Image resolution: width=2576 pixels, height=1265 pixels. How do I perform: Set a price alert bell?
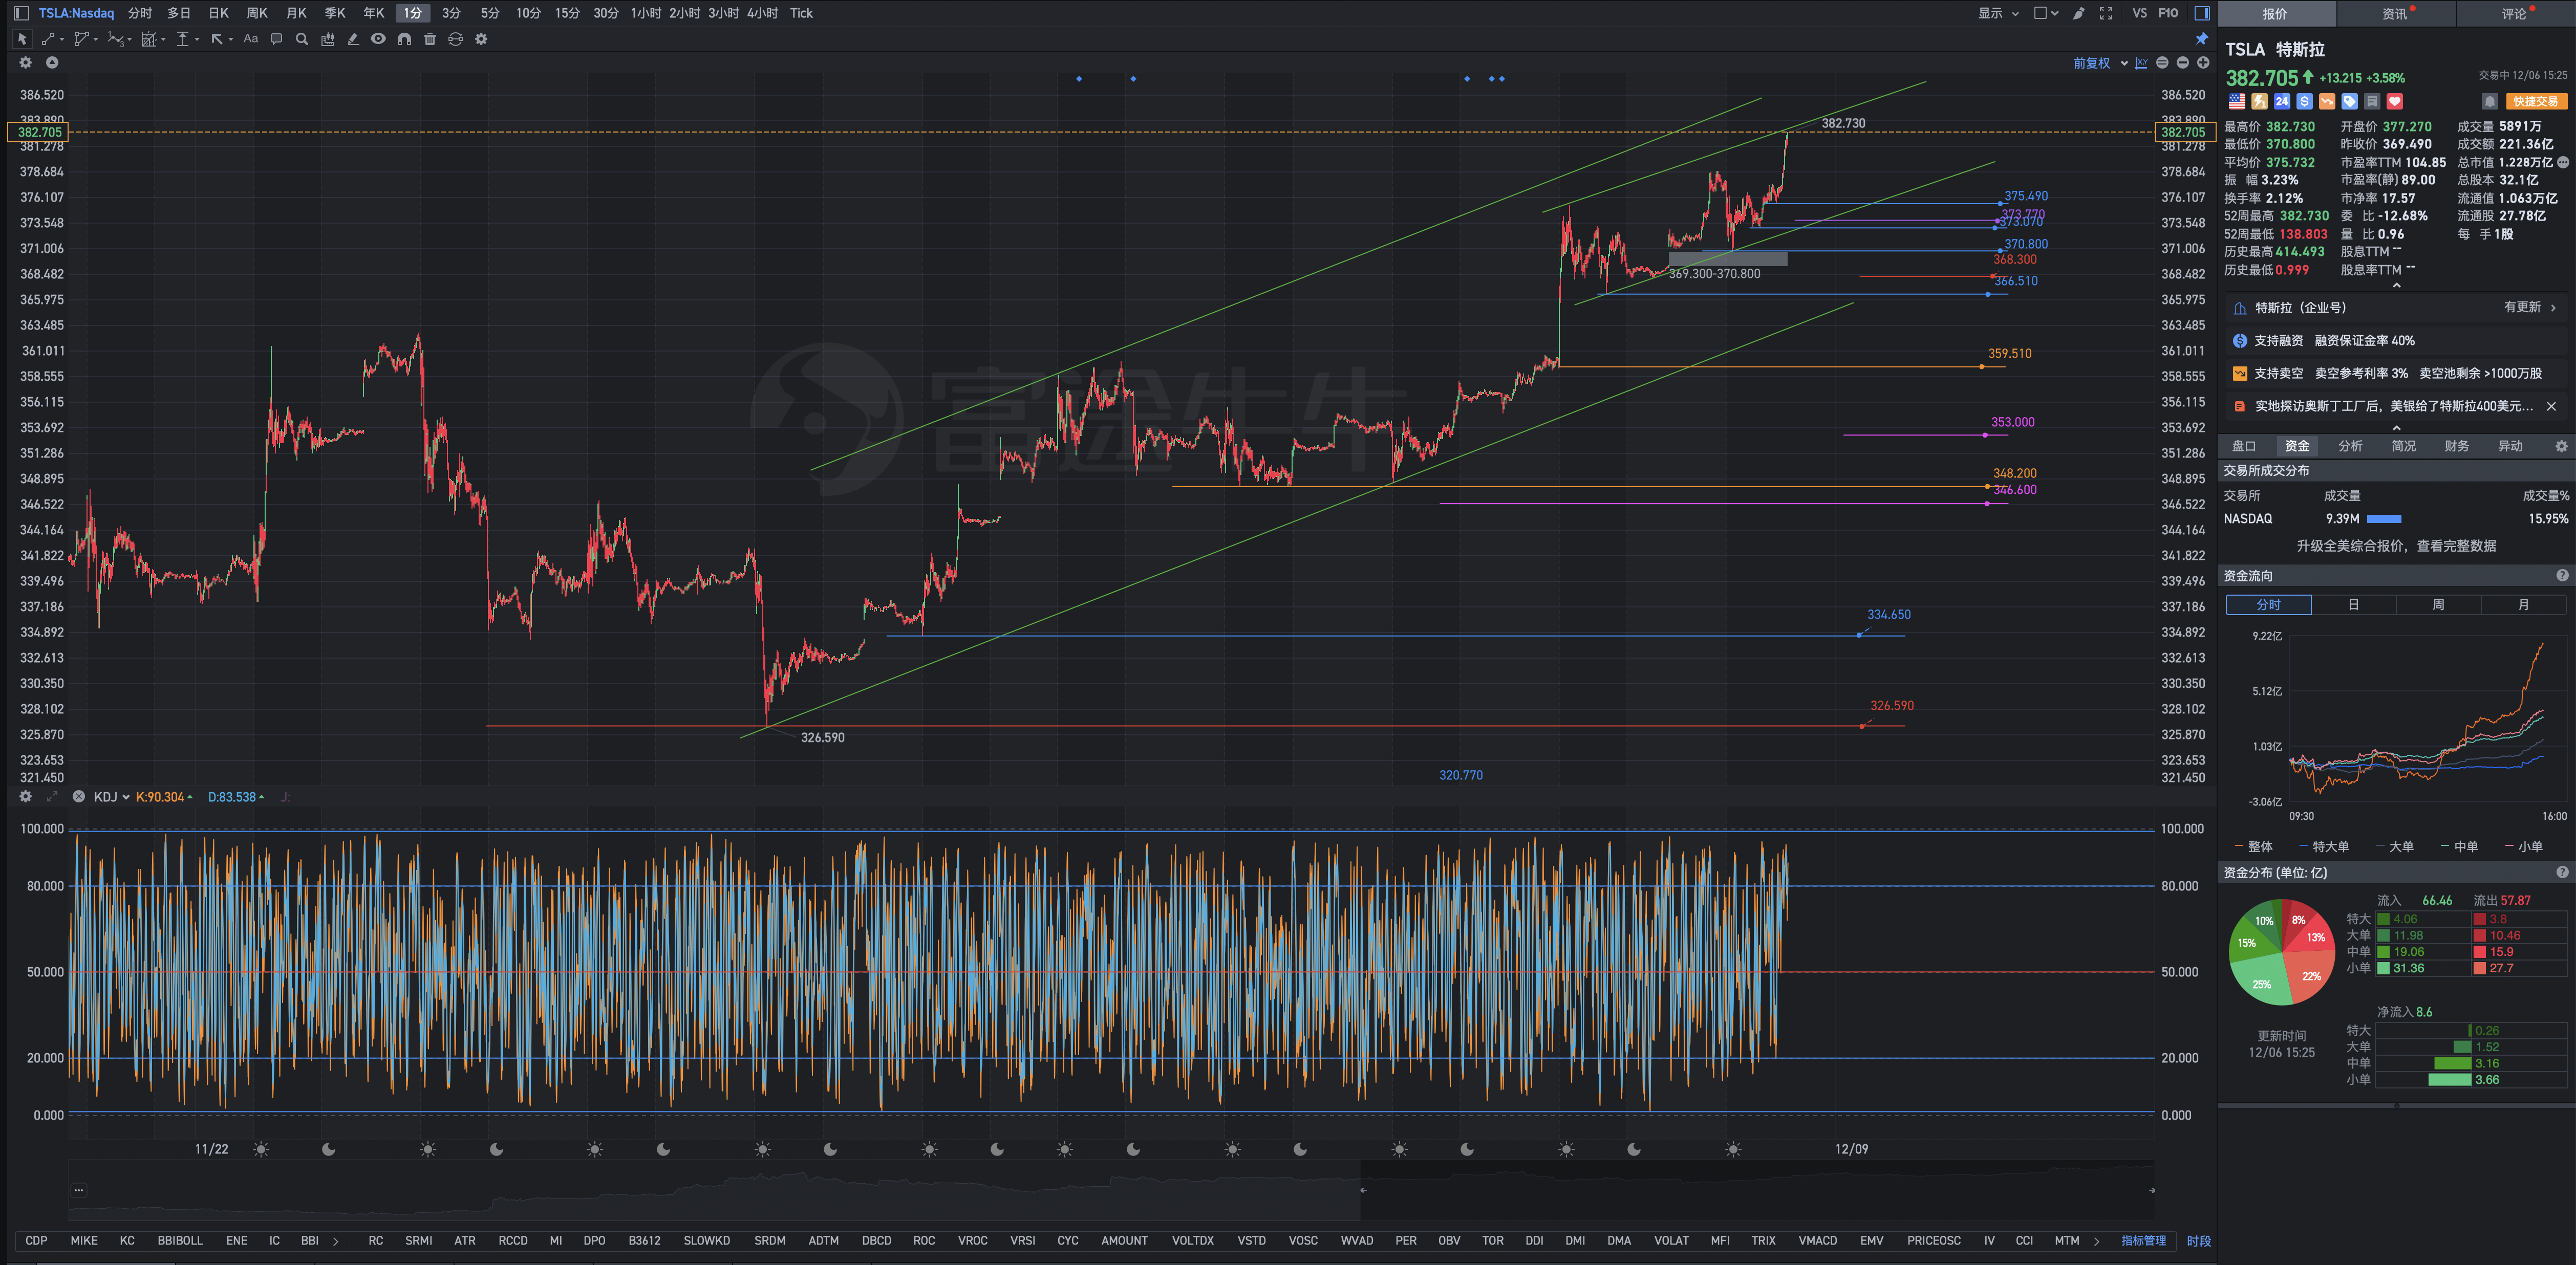click(2490, 101)
